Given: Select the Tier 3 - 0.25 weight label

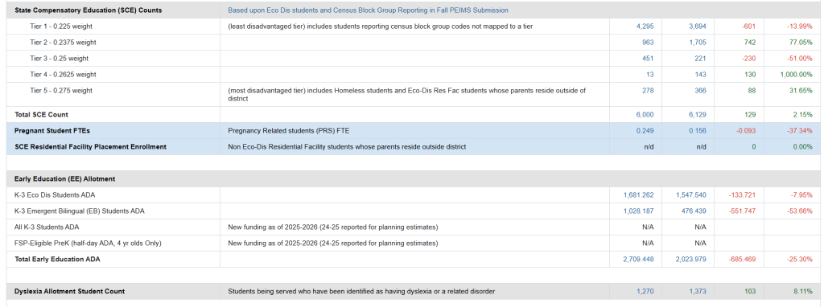Looking at the screenshot, I should pyautogui.click(x=60, y=58).
